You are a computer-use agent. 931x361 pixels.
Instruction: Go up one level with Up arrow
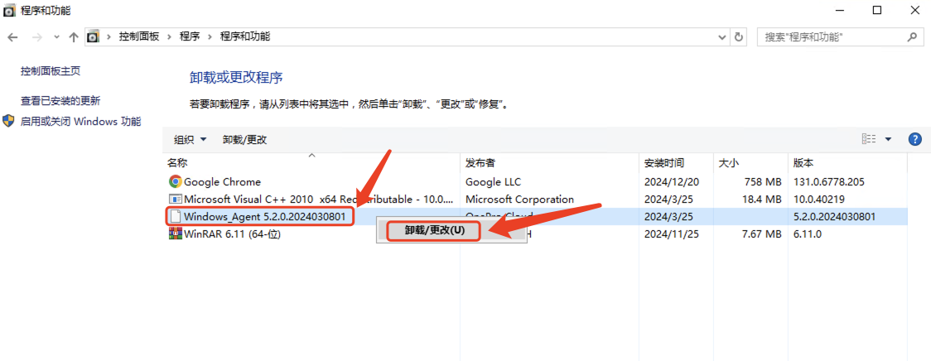(74, 36)
